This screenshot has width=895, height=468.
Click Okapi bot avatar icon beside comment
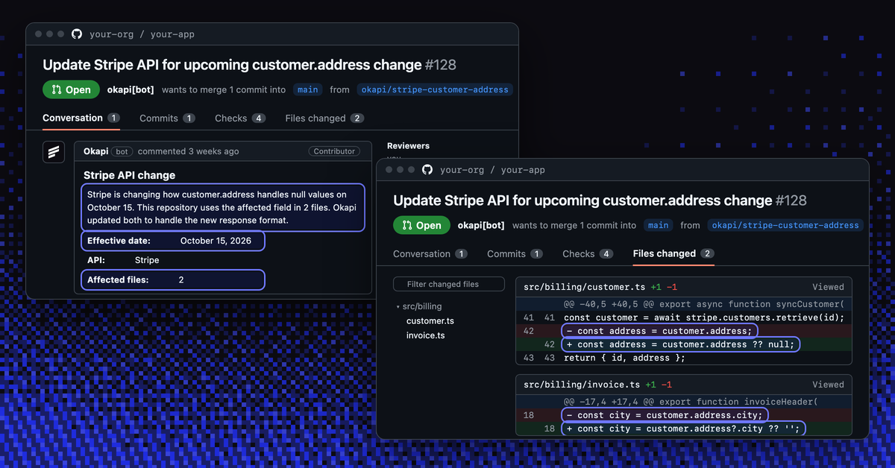(x=54, y=152)
